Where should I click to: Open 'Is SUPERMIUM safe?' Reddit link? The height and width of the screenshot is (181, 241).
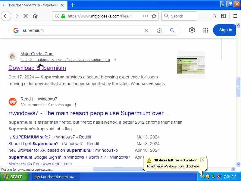coord(50,137)
